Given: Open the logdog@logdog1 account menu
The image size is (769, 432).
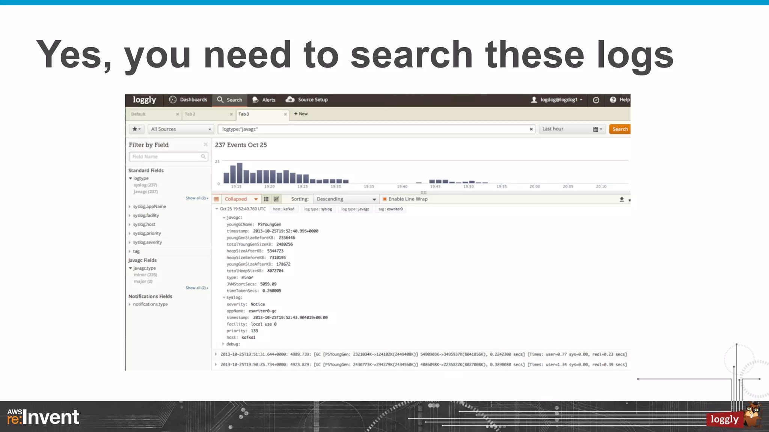Looking at the screenshot, I should point(556,100).
